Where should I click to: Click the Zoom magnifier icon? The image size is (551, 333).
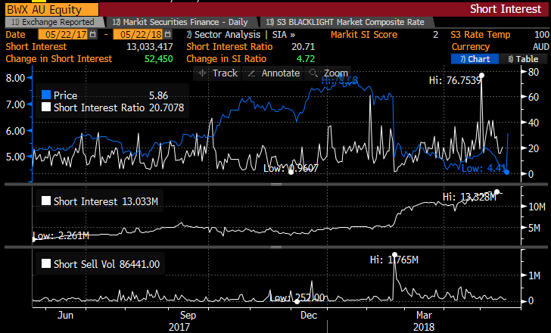click(x=313, y=73)
